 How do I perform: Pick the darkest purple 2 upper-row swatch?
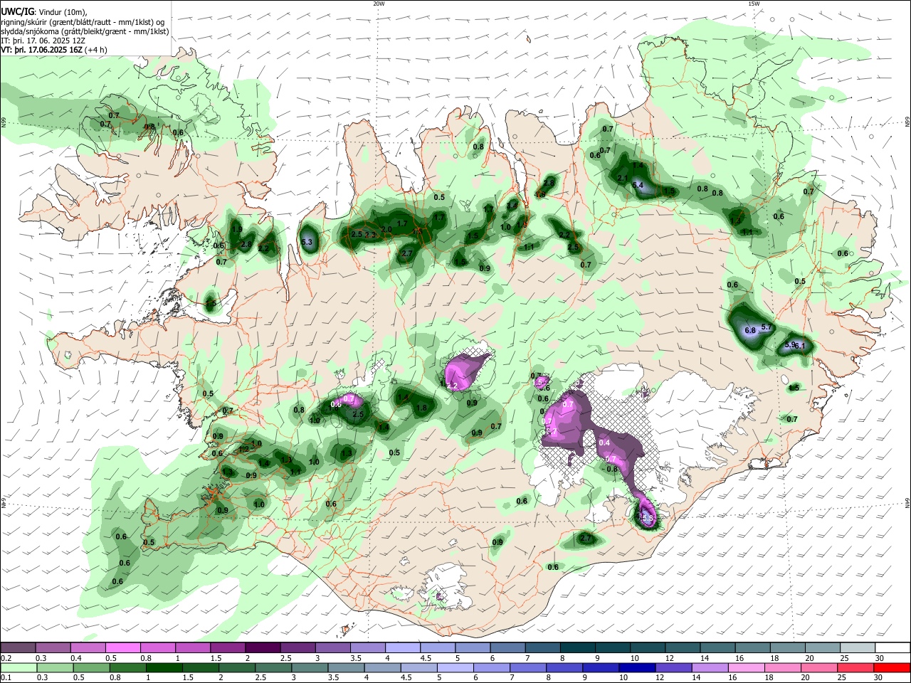pyautogui.click(x=262, y=647)
